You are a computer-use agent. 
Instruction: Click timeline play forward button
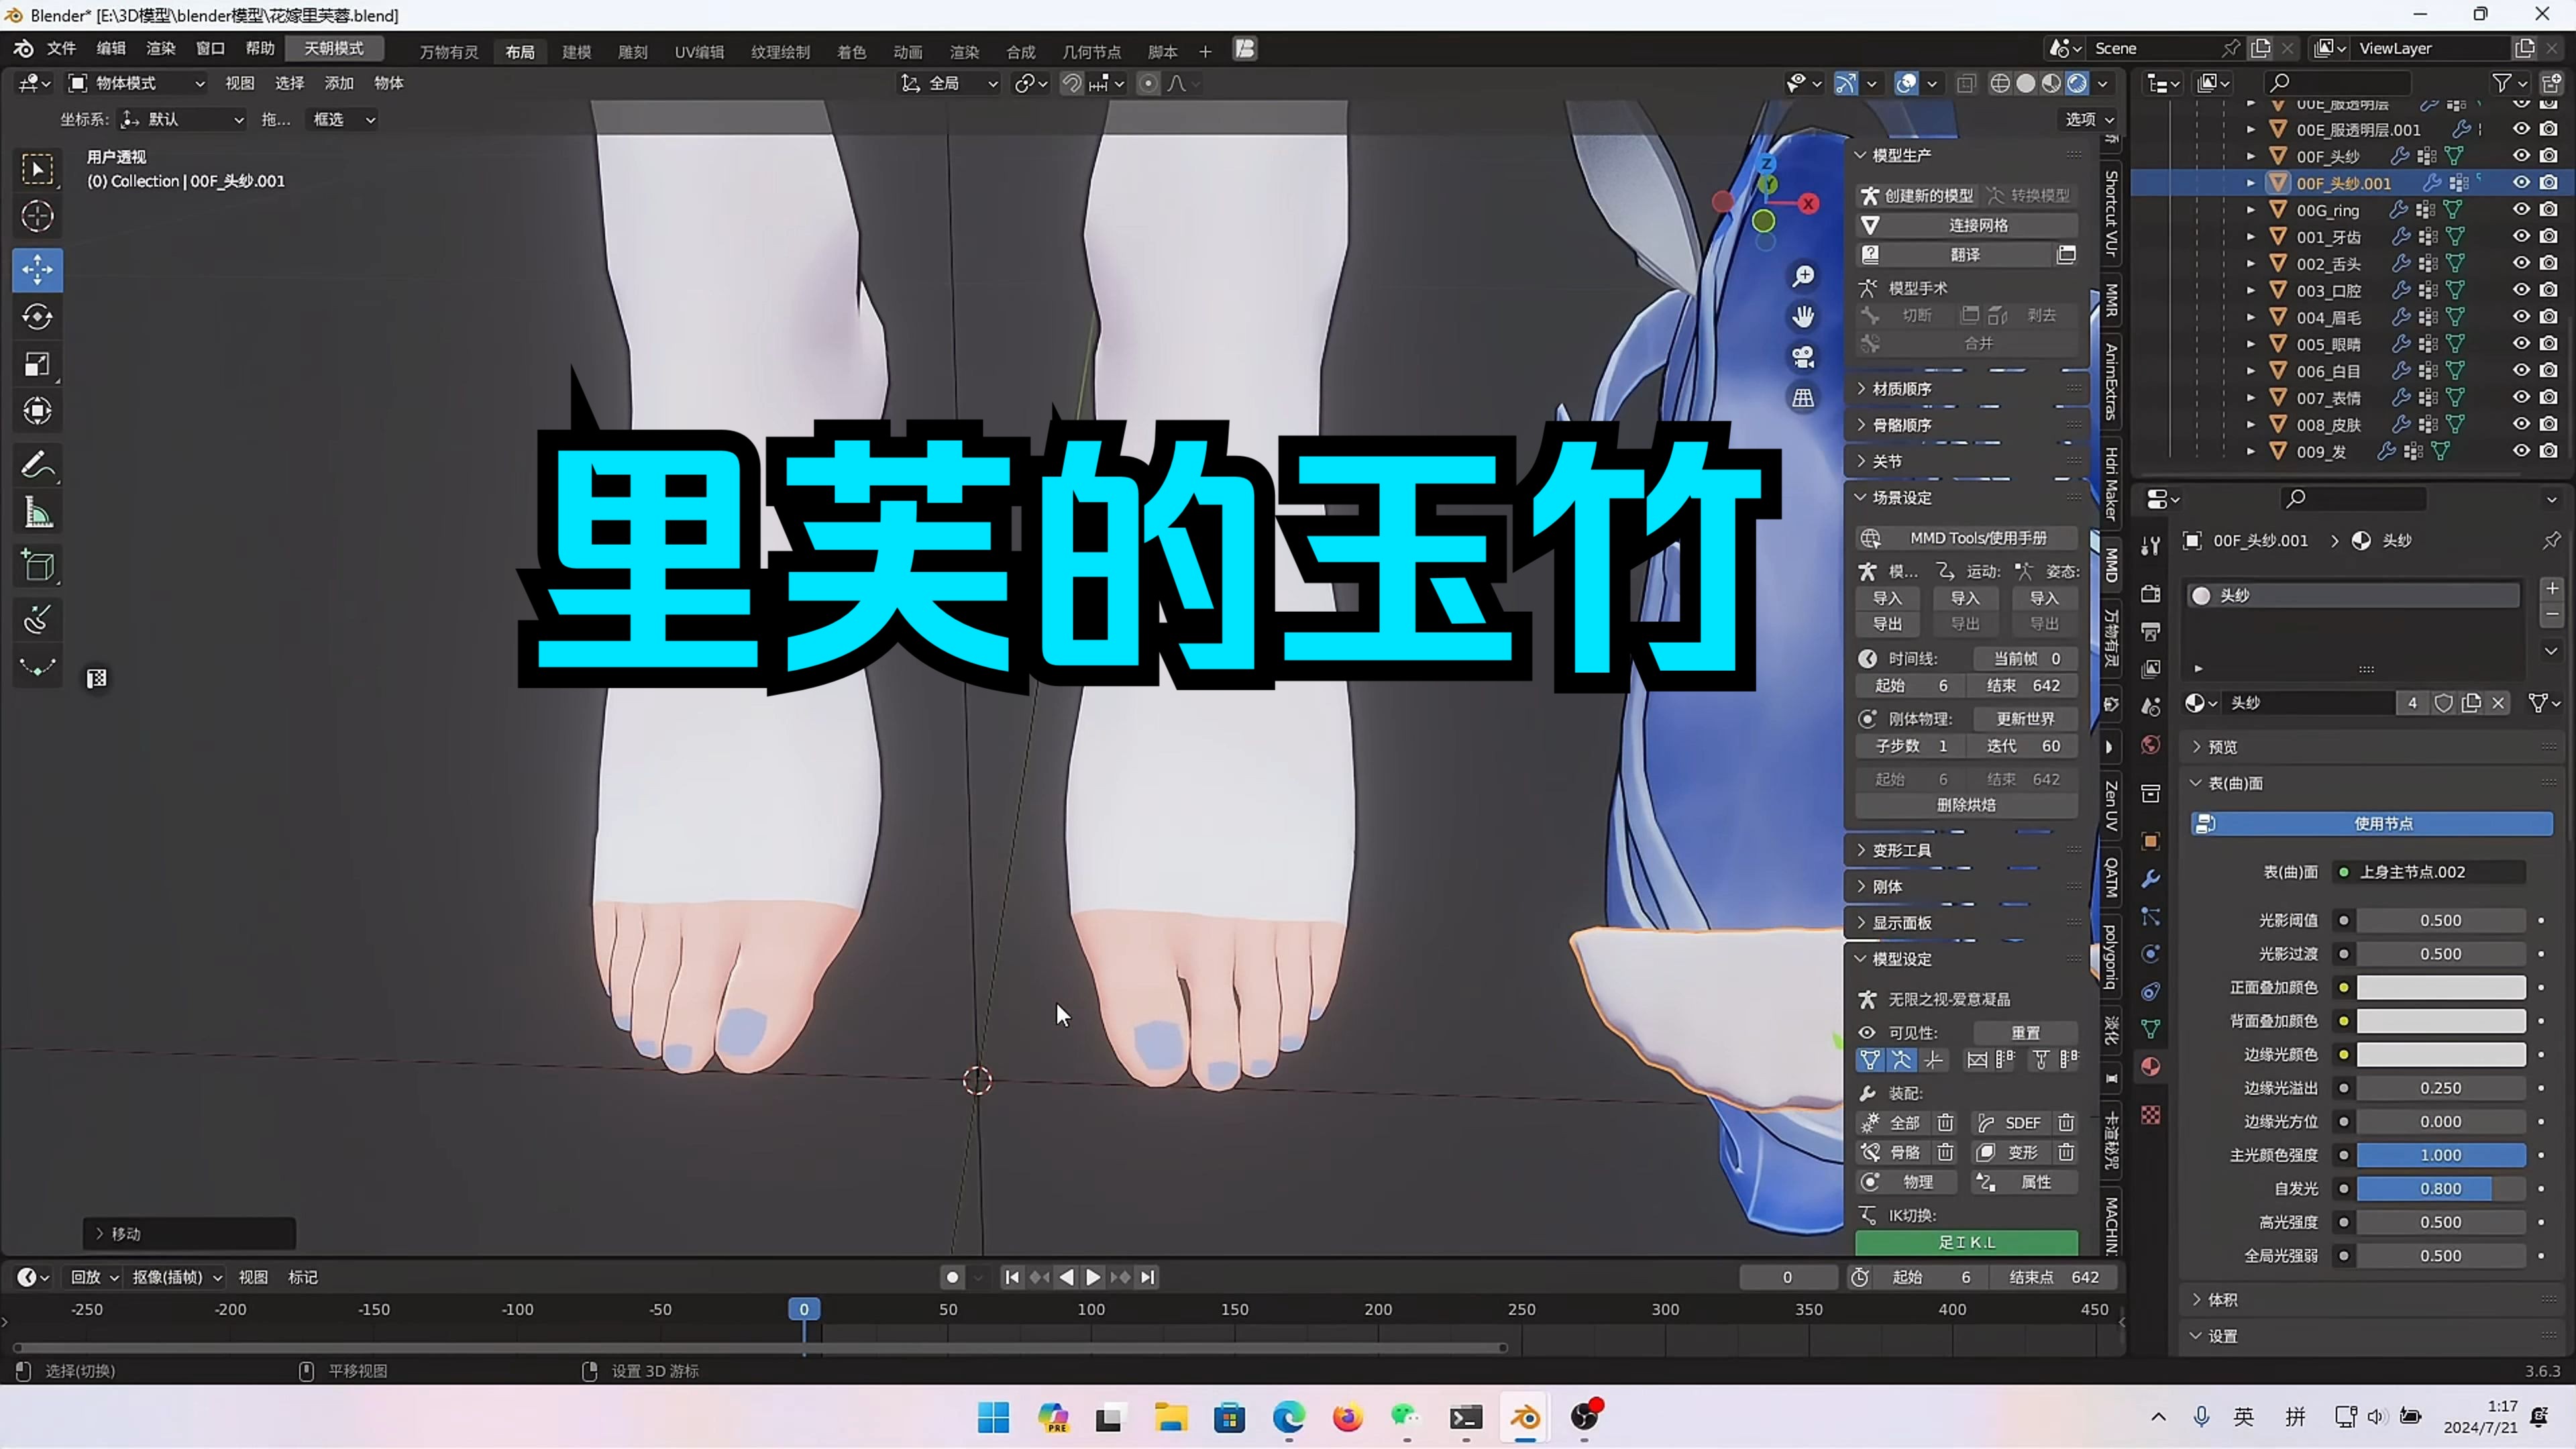tap(1094, 1277)
